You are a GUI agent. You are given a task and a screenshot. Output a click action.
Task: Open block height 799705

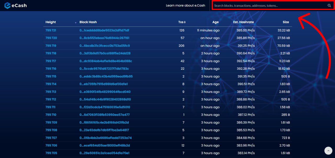coord(51,153)
